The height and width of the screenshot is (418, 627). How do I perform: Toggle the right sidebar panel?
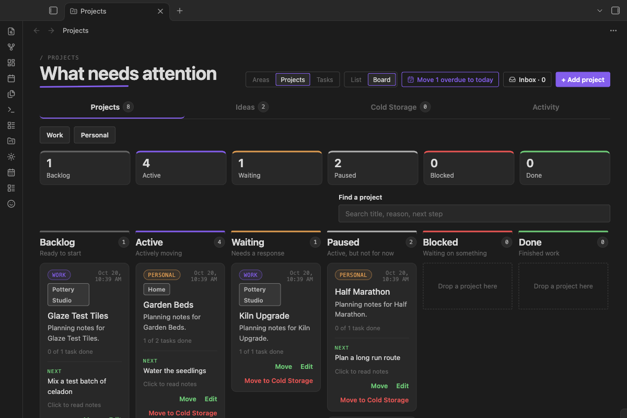[x=615, y=10]
